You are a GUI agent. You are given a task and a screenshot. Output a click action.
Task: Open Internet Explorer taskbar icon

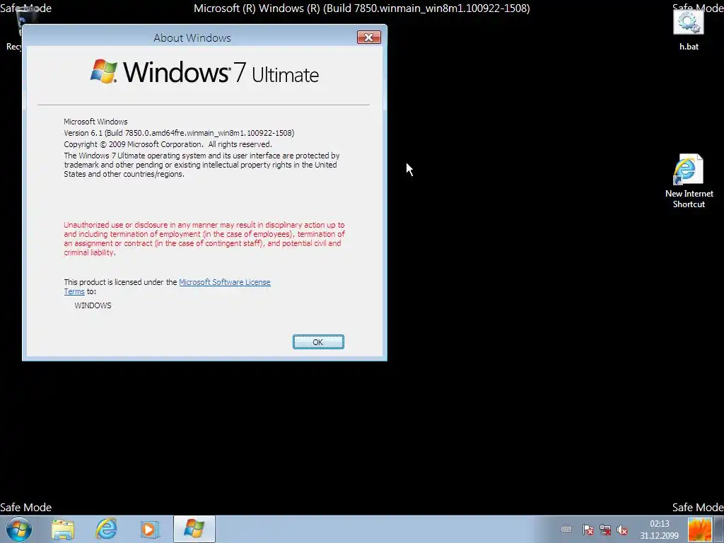pyautogui.click(x=107, y=529)
